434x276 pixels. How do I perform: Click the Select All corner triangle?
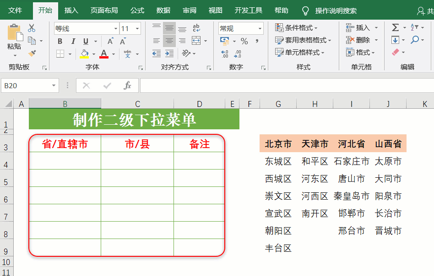click(8, 104)
